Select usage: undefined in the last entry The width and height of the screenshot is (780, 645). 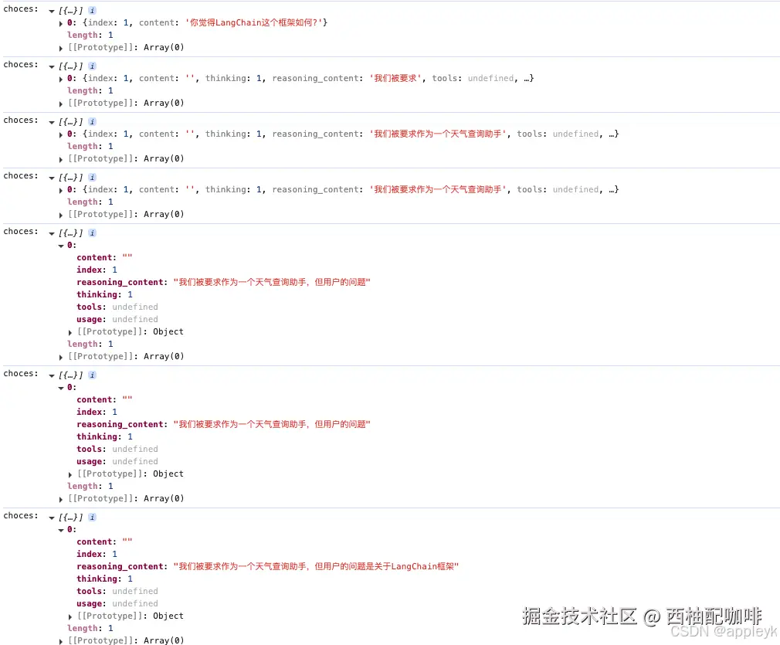[x=112, y=603]
